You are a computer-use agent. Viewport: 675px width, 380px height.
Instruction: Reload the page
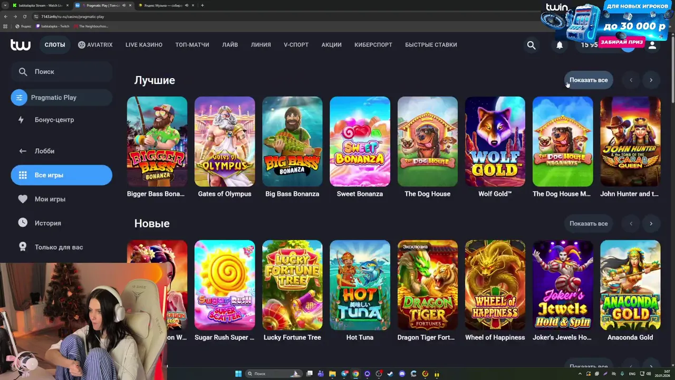(x=24, y=16)
